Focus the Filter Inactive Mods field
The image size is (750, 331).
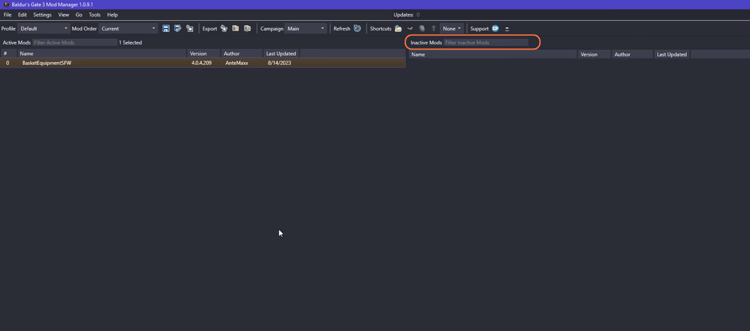coord(486,42)
